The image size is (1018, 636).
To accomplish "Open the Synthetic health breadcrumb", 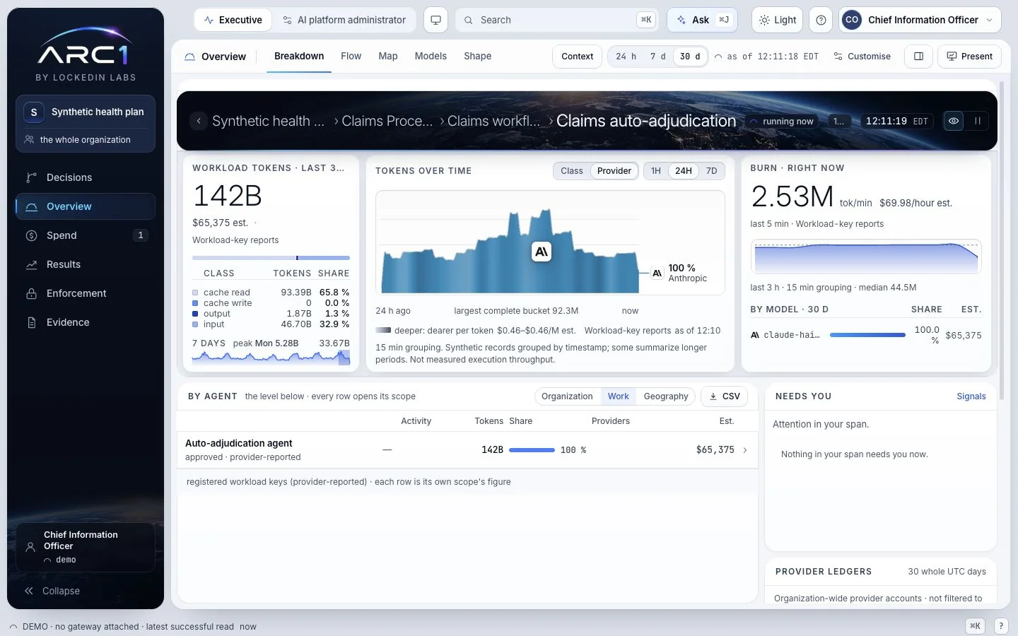I will [268, 121].
